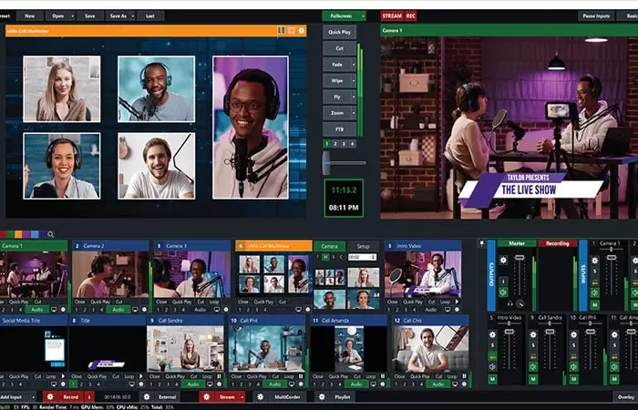Viewport: 638px width, 410px height.
Task: Open the Stream settings gear
Action: coord(206,397)
